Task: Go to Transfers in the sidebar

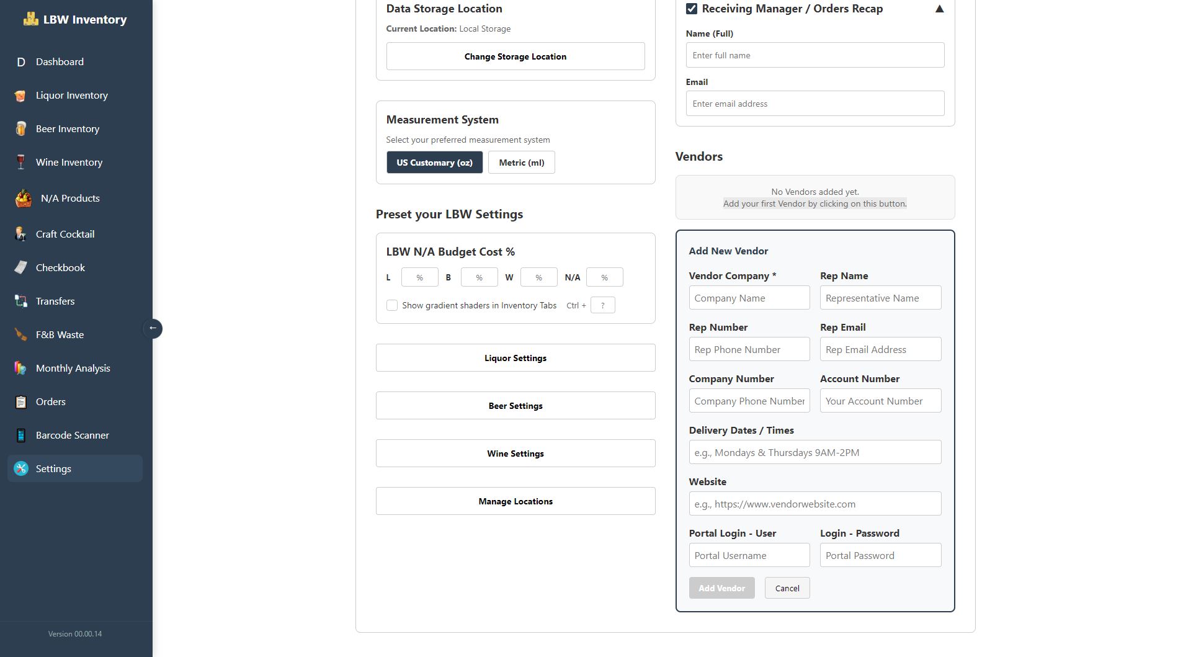Action: (x=55, y=302)
